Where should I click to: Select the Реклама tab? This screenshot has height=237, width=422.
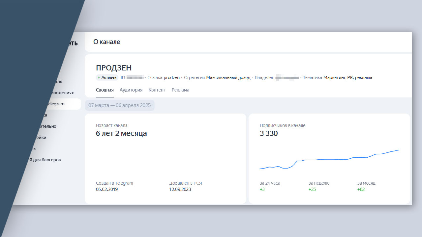pyautogui.click(x=180, y=90)
